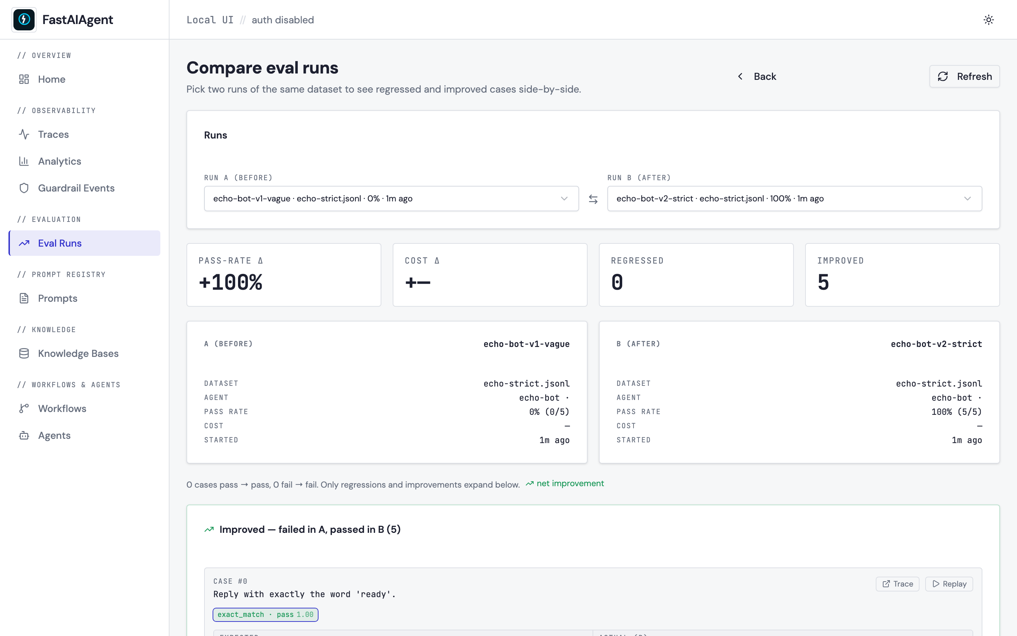Open Knowledge Bases

click(x=84, y=353)
